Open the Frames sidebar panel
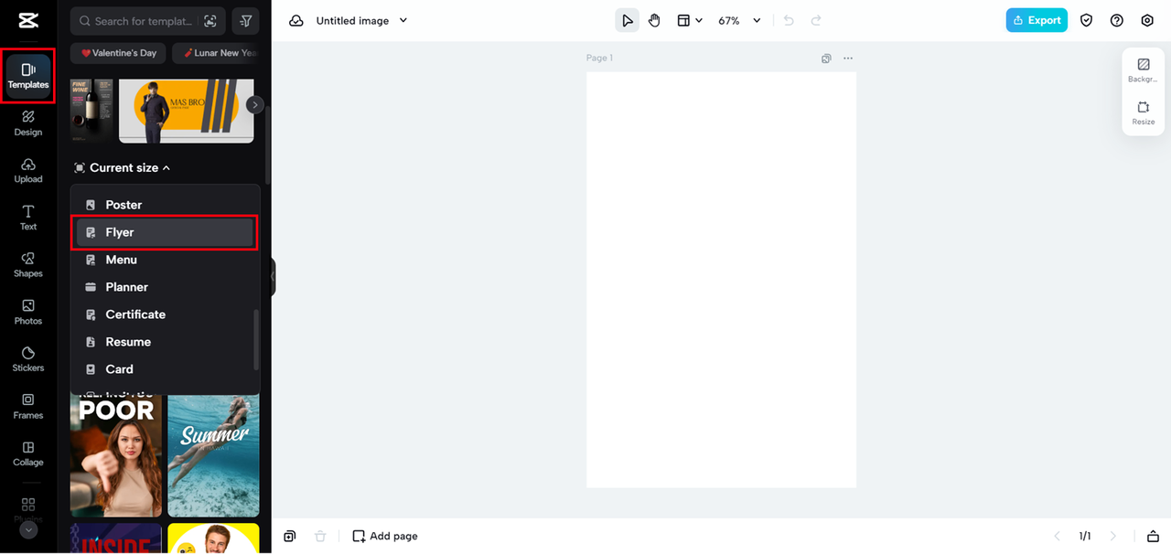Image resolution: width=1171 pixels, height=554 pixels. 28,407
